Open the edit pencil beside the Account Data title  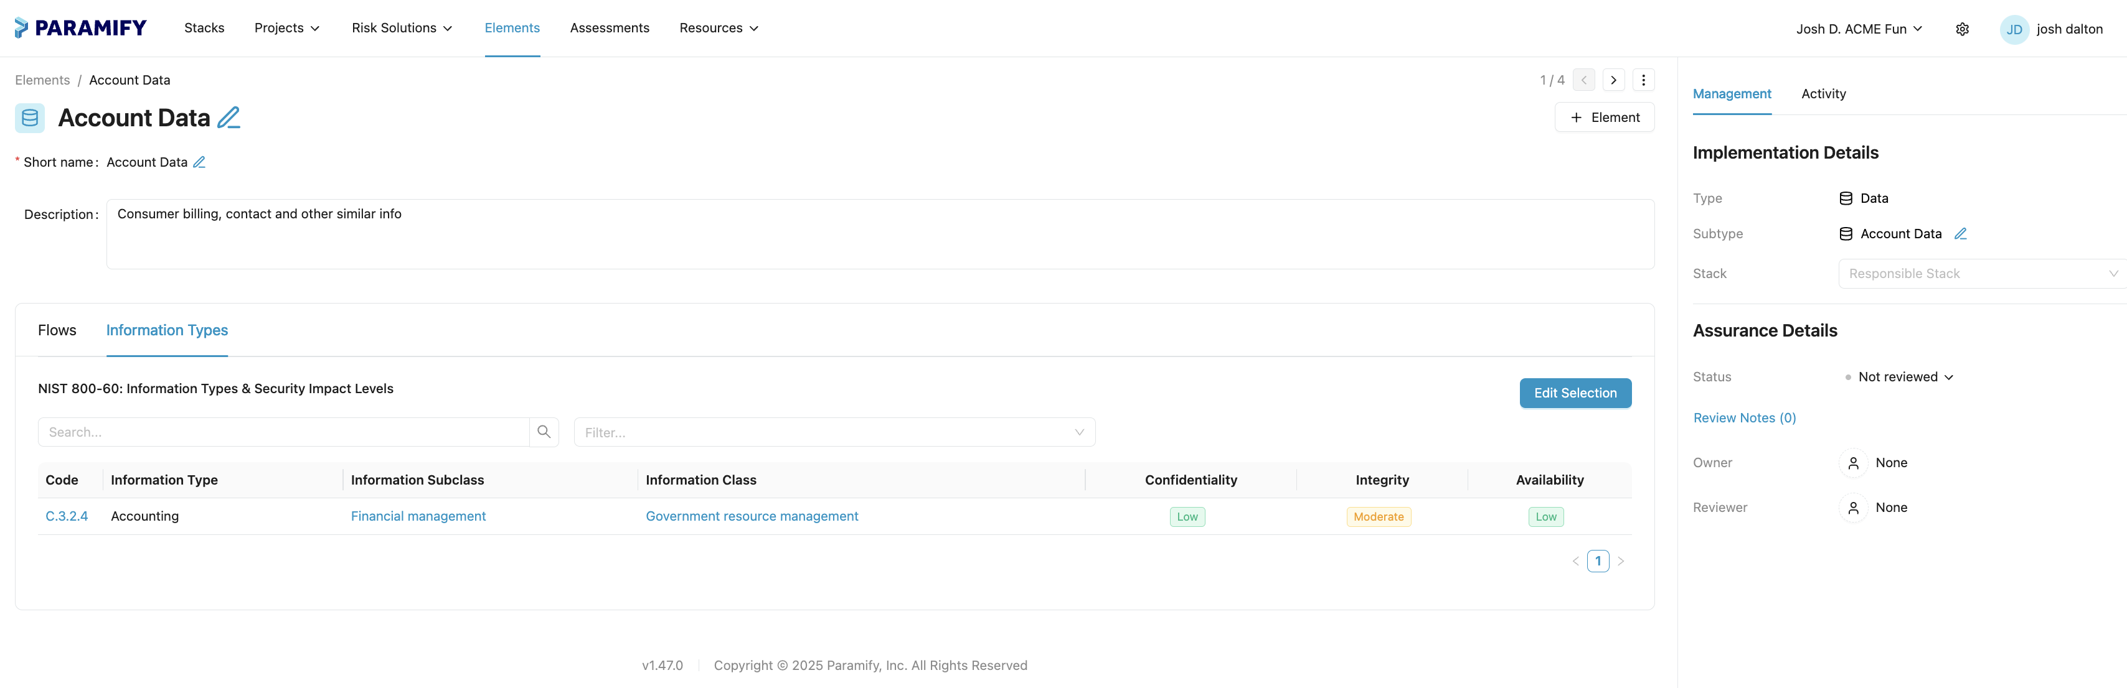(x=228, y=117)
